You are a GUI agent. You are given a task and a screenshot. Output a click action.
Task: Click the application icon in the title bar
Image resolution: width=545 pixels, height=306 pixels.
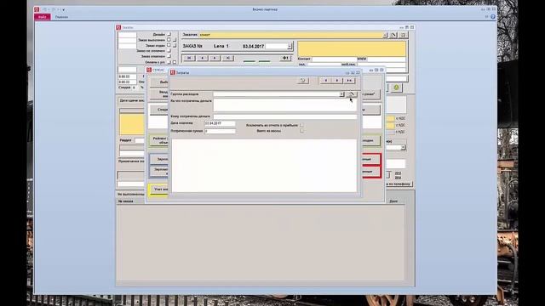point(37,9)
